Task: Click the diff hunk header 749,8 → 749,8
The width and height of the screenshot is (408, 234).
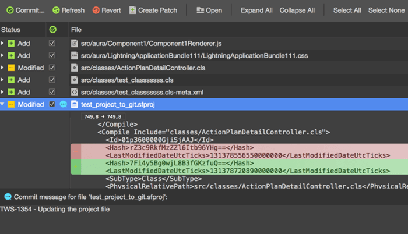Action: (x=103, y=117)
